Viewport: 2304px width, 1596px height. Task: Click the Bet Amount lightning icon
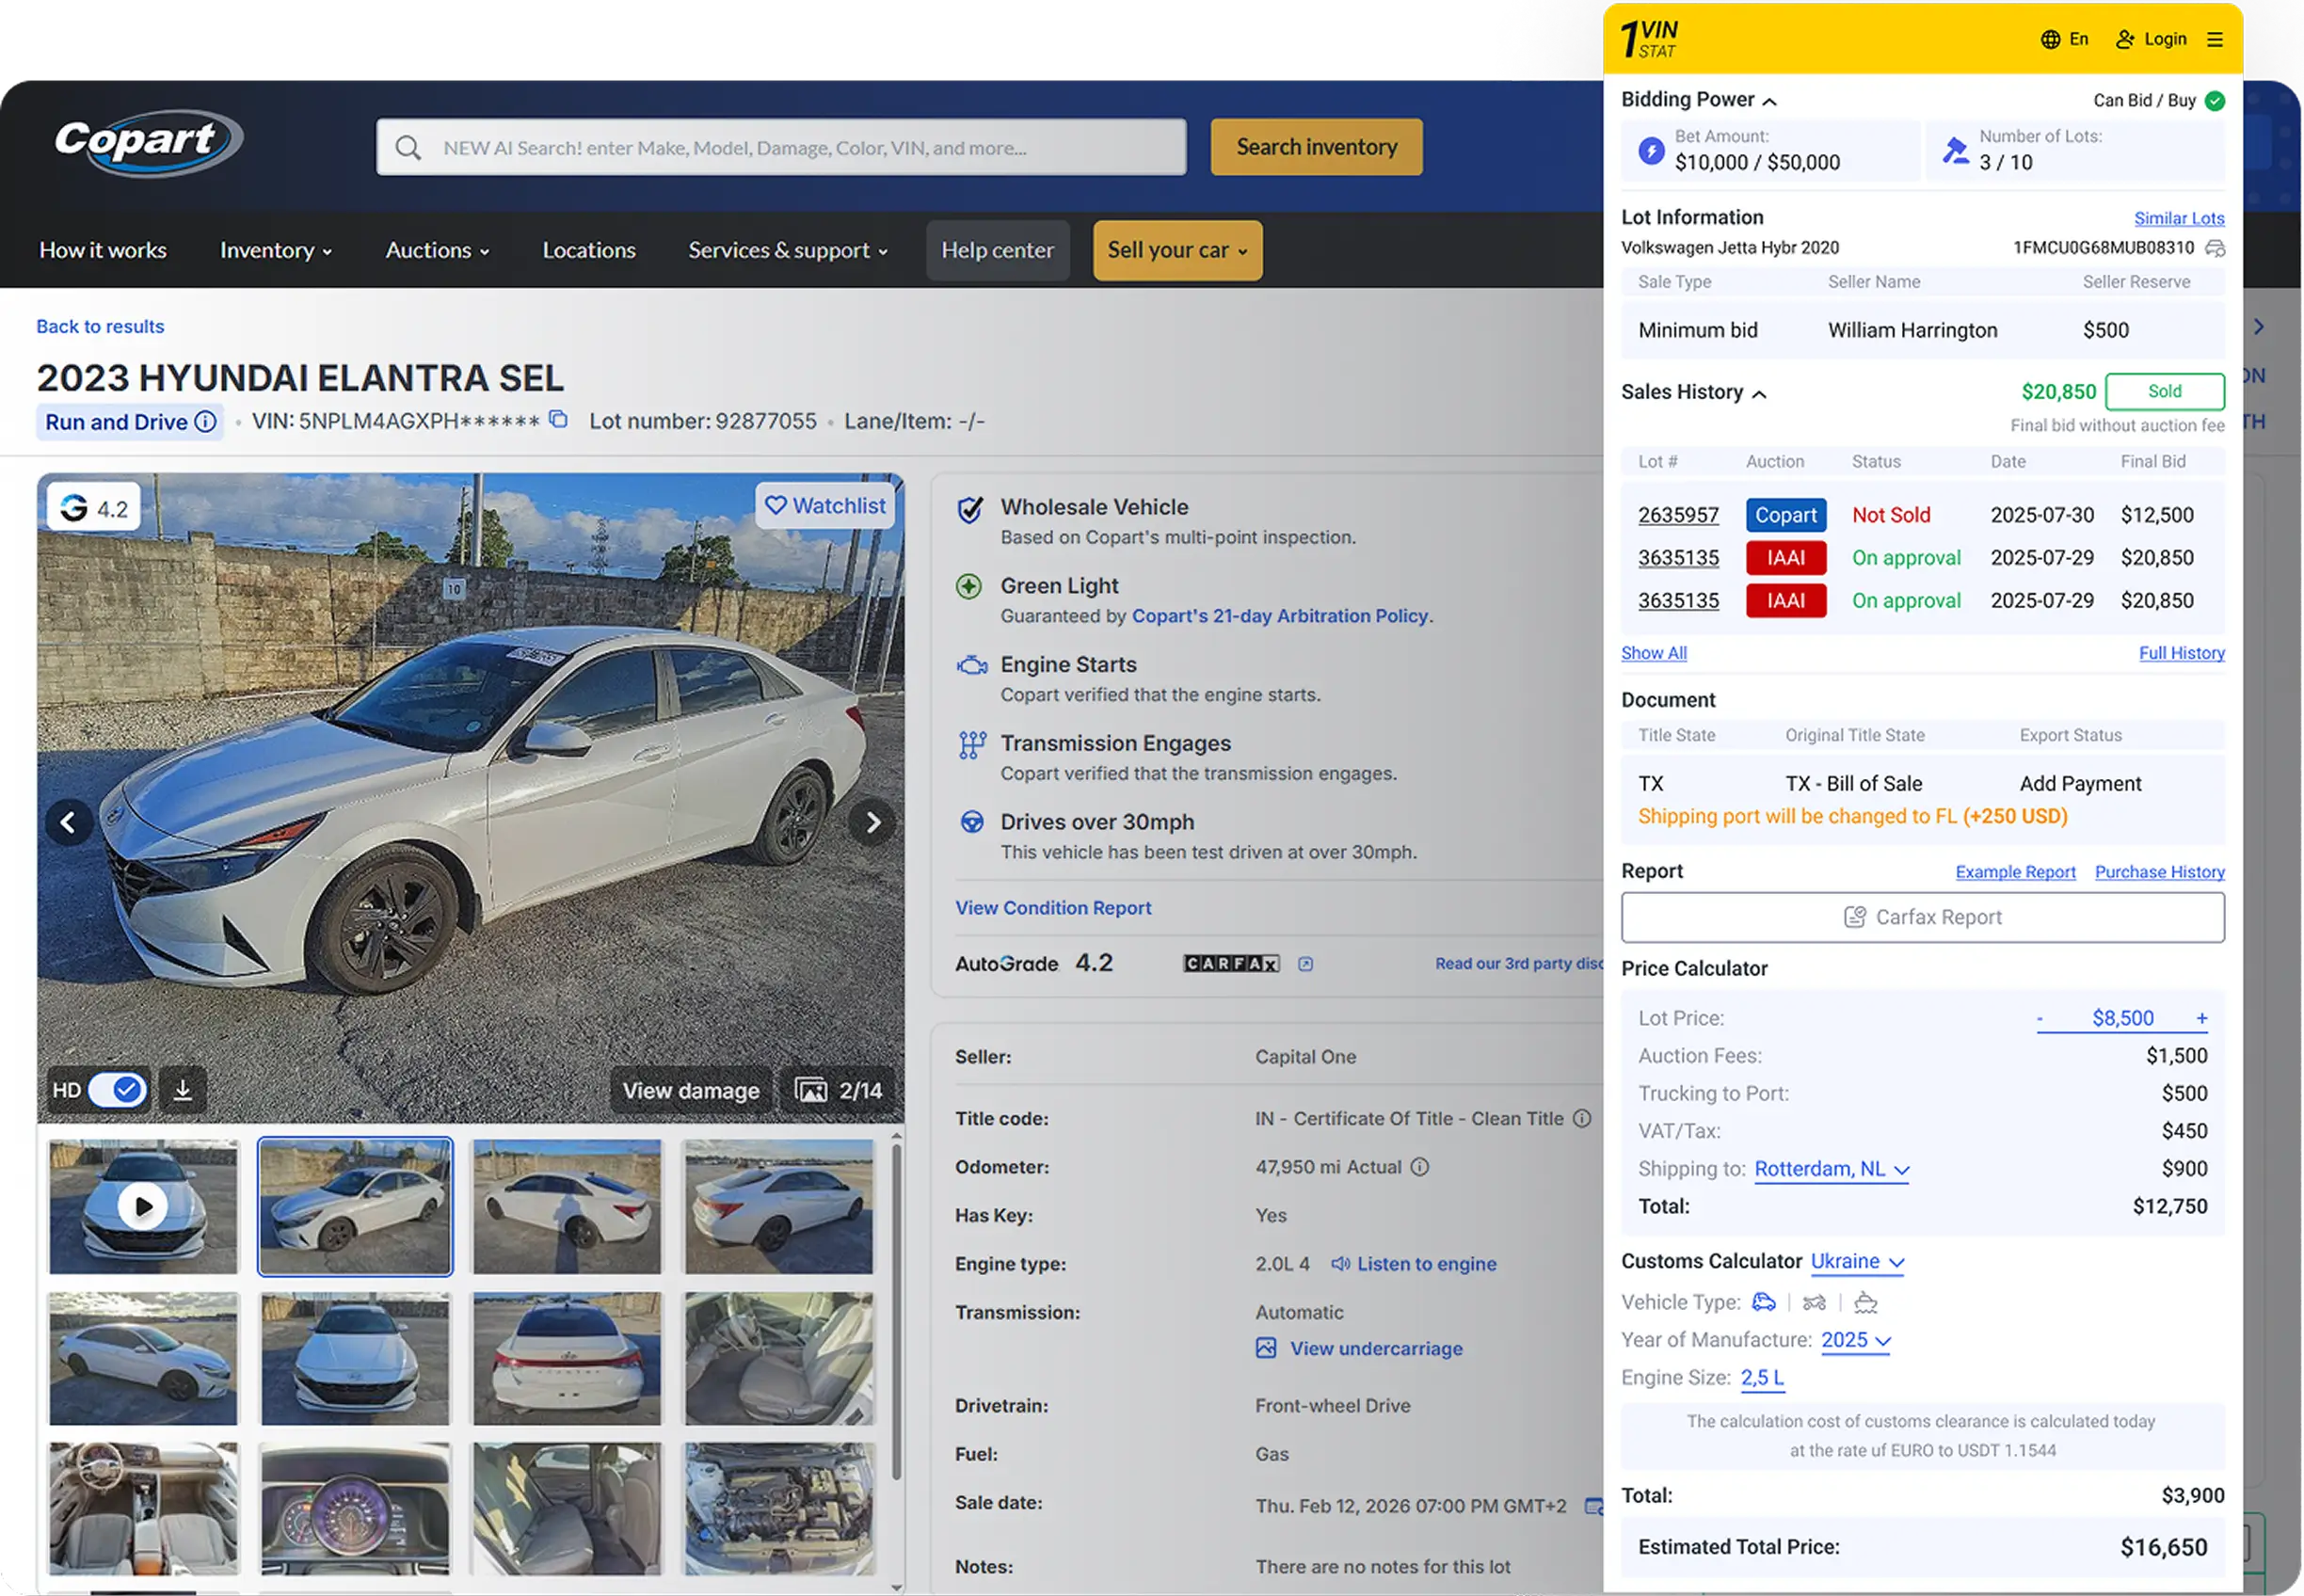(1651, 151)
